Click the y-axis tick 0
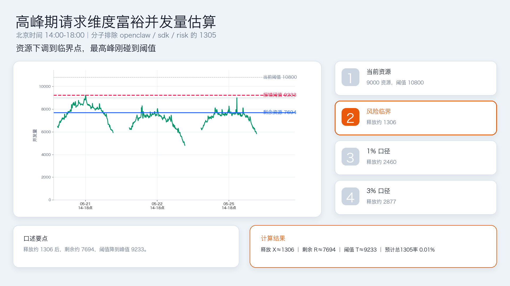The image size is (510, 286). [50, 200]
